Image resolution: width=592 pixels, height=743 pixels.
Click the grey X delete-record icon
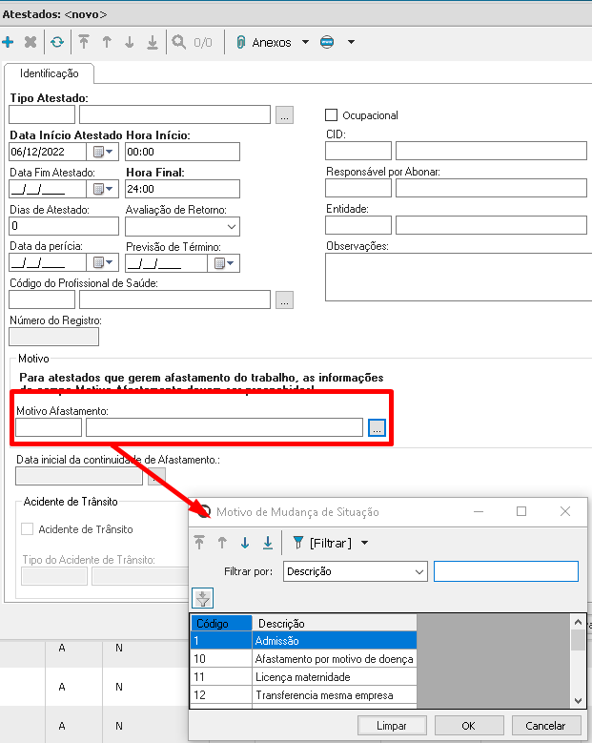31,42
